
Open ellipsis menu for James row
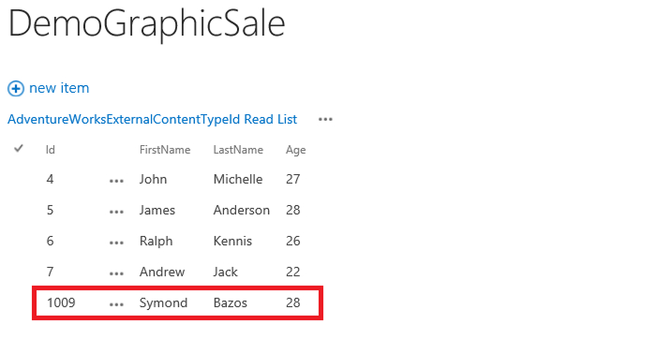(116, 212)
